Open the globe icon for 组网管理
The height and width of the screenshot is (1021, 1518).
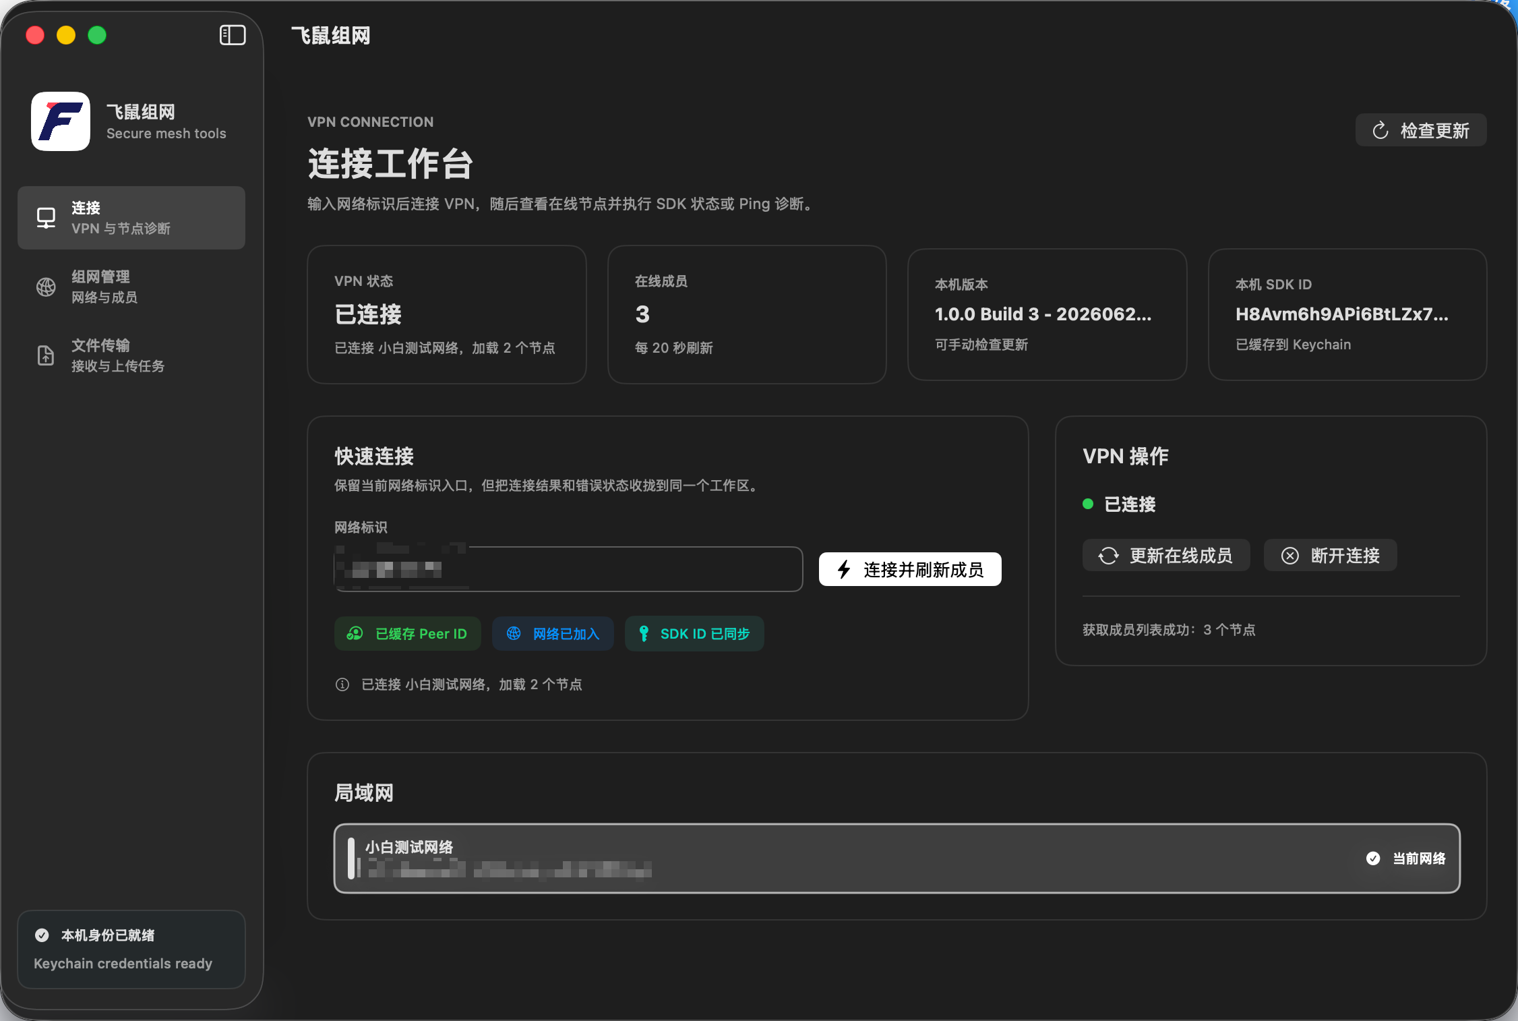click(x=46, y=287)
